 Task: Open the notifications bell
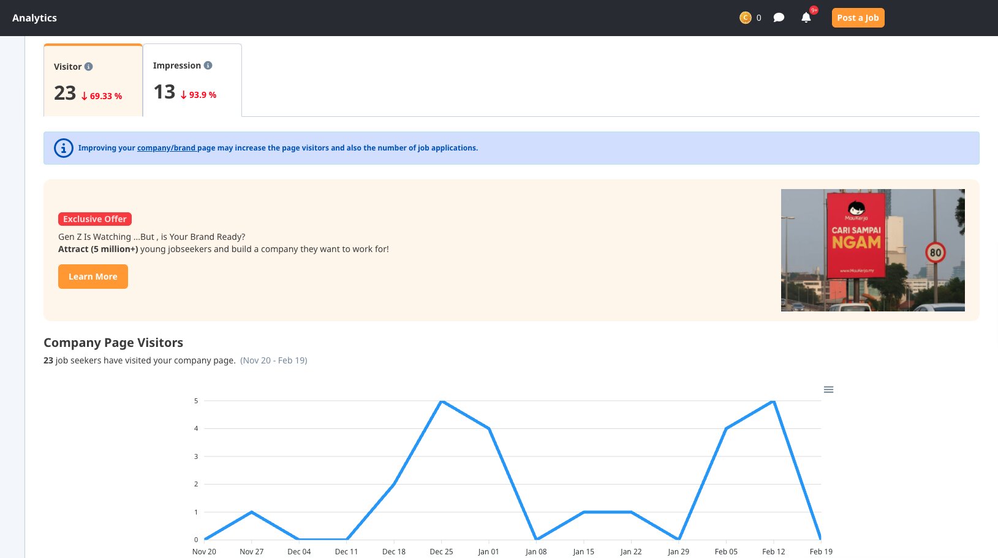pyautogui.click(x=806, y=18)
